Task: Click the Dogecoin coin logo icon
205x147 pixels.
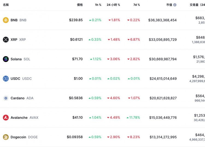Action: (6, 137)
